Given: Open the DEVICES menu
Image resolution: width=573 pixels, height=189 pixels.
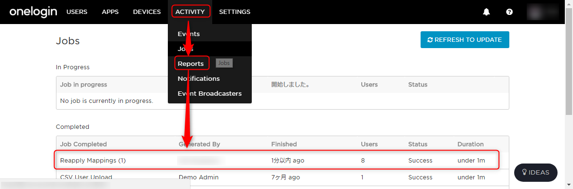Looking at the screenshot, I should click(x=147, y=12).
